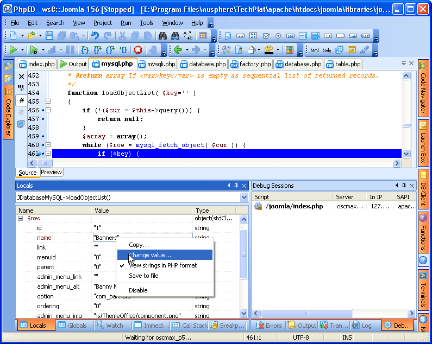Click the green Run play icon
The width and height of the screenshot is (432, 344).
pos(13,50)
